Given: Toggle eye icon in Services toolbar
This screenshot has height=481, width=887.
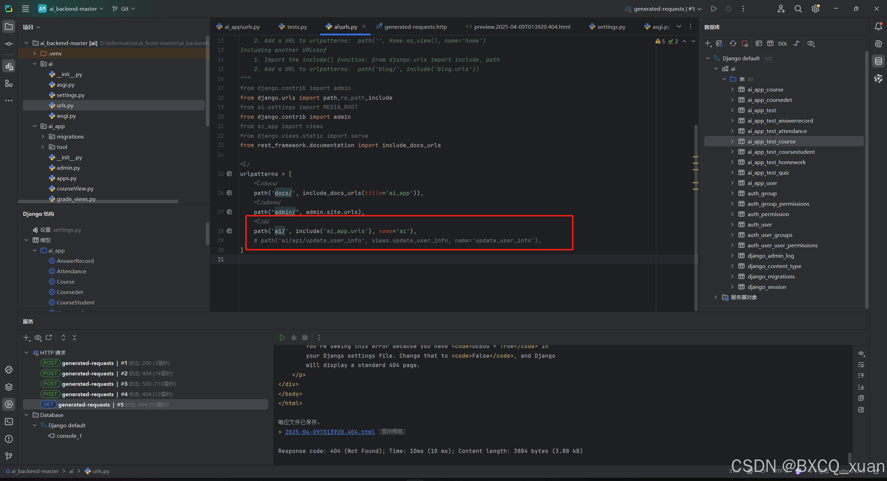Looking at the screenshot, I should [x=38, y=338].
